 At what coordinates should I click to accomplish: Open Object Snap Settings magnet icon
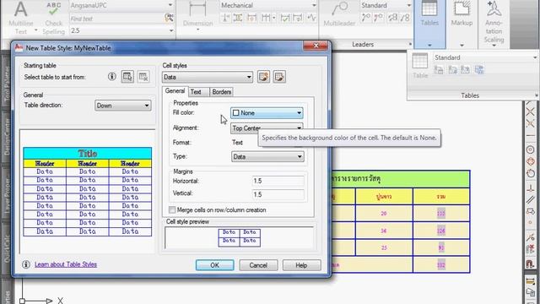pyautogui.click(x=531, y=264)
